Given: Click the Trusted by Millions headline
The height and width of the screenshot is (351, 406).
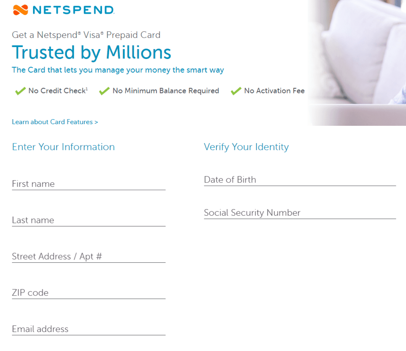Looking at the screenshot, I should pyautogui.click(x=91, y=52).
